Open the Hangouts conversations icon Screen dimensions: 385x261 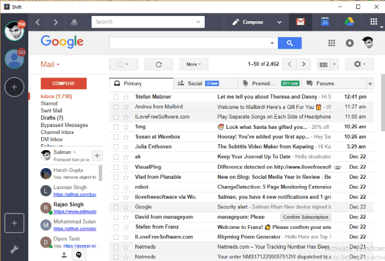click(78, 255)
